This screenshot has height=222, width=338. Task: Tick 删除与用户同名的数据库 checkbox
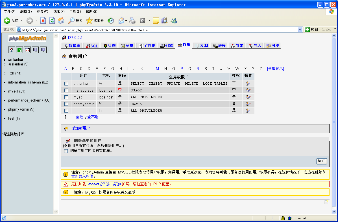click(x=66, y=151)
